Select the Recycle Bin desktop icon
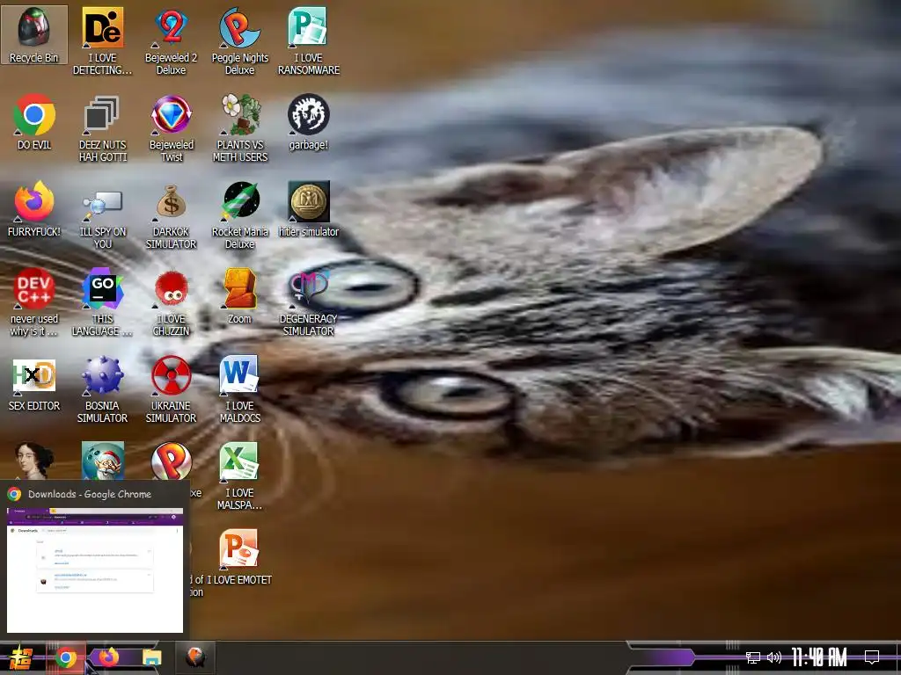Image resolution: width=901 pixels, height=675 pixels. click(34, 35)
